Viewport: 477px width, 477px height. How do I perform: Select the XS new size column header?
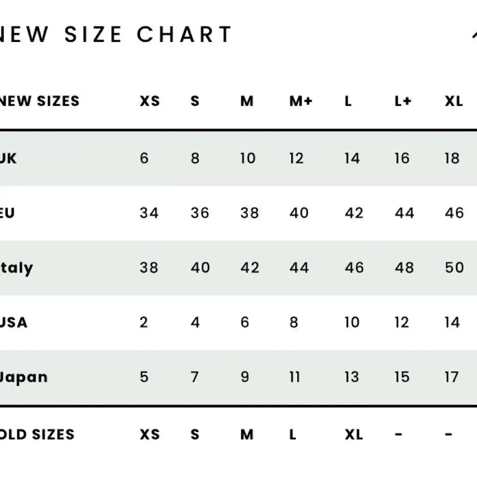[149, 101]
